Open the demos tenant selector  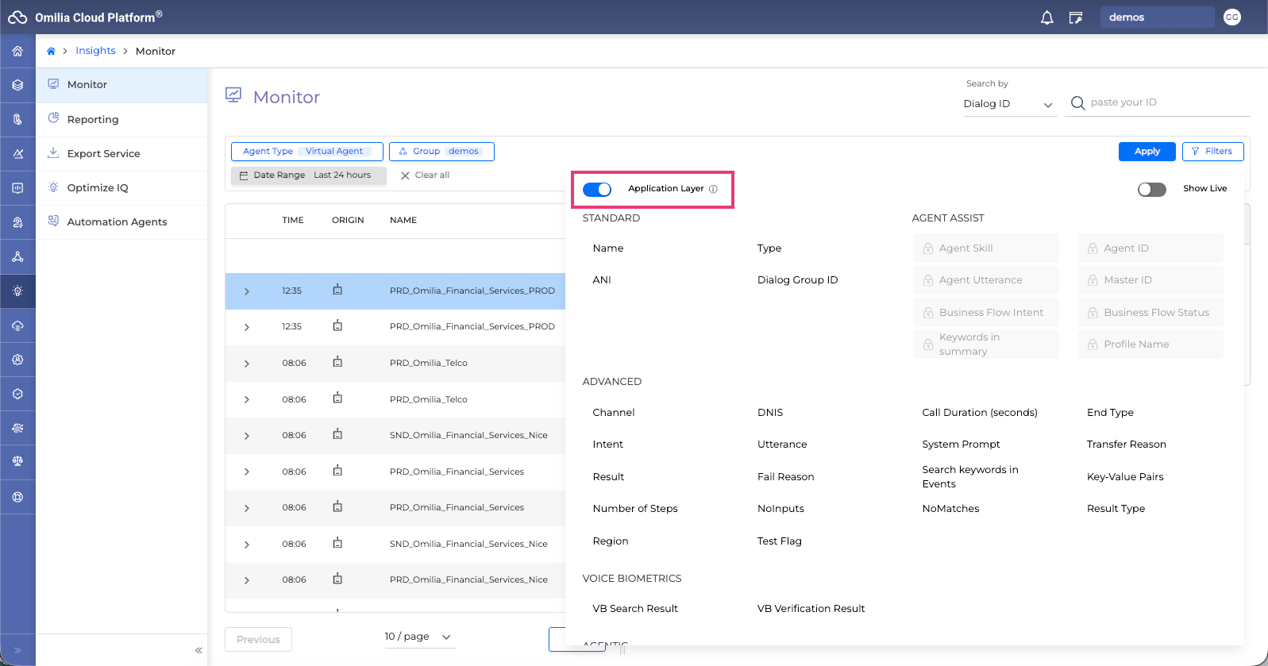point(1157,17)
